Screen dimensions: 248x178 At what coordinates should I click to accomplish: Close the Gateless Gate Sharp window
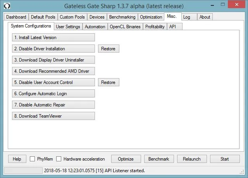pyautogui.click(x=237, y=5)
